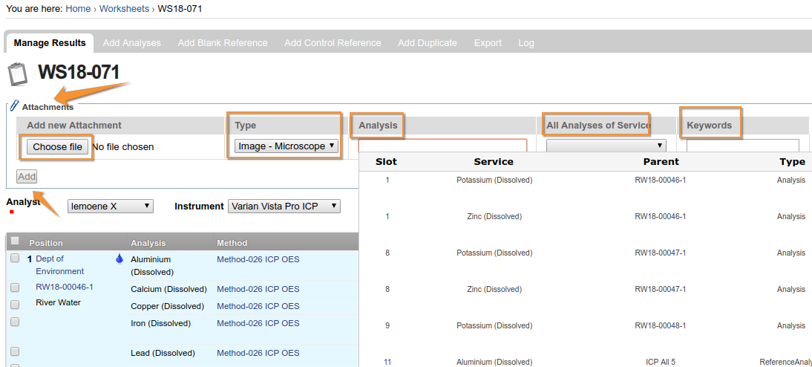This screenshot has width=812, height=367.
Task: Tick the checkbox beside Lead (Dissolved)
Action: pyautogui.click(x=15, y=352)
